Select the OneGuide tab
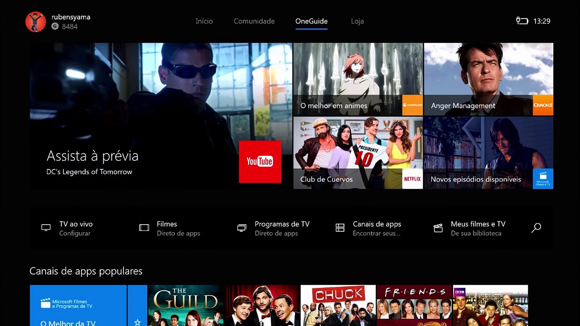Image resolution: width=580 pixels, height=326 pixels. pyautogui.click(x=311, y=21)
